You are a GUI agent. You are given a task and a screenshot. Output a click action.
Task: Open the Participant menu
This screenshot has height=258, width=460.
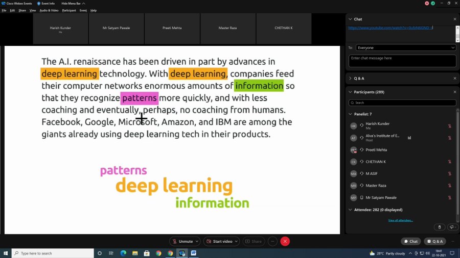(x=69, y=11)
